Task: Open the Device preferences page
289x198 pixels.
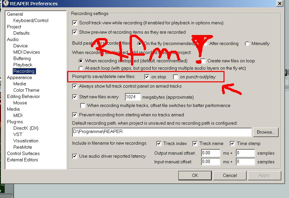Action: (x=20, y=46)
